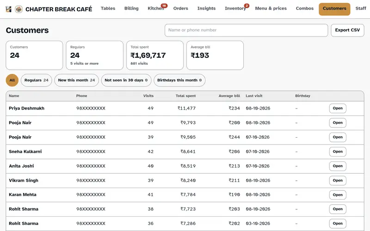Open Rohit Sharma with 38 visits
Screen dimensions: 370x231
[x=338, y=209]
